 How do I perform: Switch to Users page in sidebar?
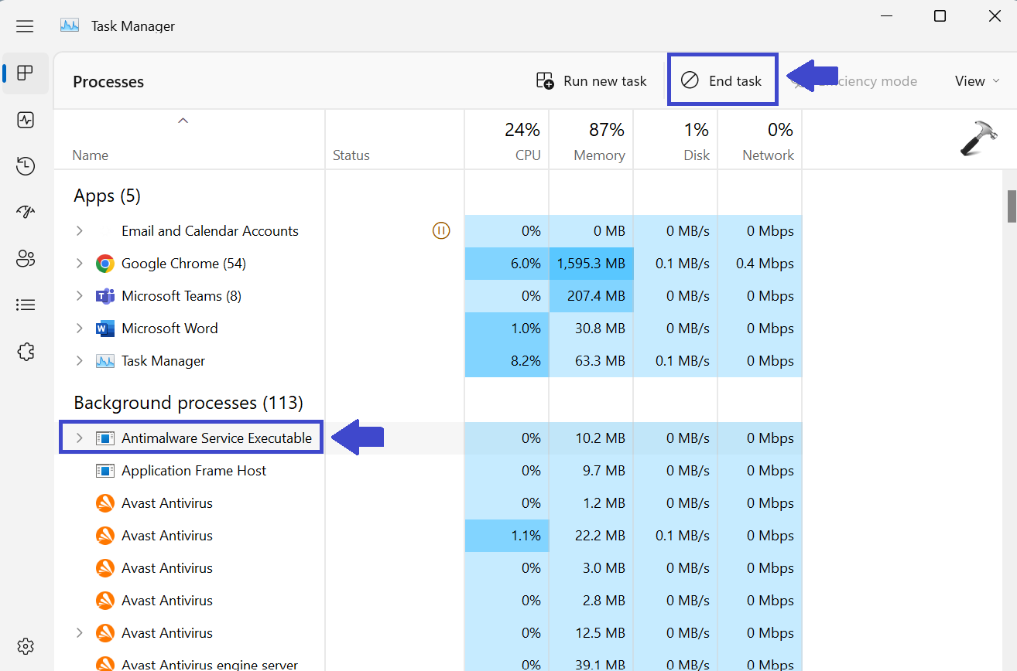pyautogui.click(x=26, y=259)
